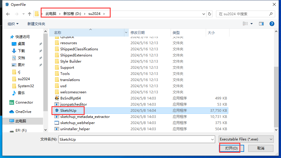Toggle the preview pane
Image resolution: width=281 pixels, height=158 pixels.
pyautogui.click(x=261, y=24)
